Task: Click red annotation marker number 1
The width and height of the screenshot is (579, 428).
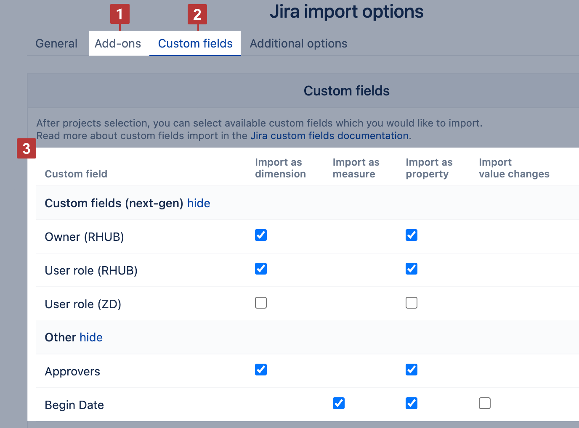Action: tap(120, 14)
